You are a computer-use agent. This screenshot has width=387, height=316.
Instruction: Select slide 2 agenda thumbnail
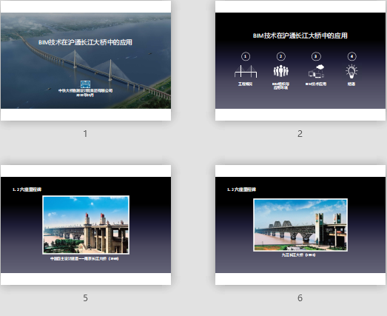300,61
